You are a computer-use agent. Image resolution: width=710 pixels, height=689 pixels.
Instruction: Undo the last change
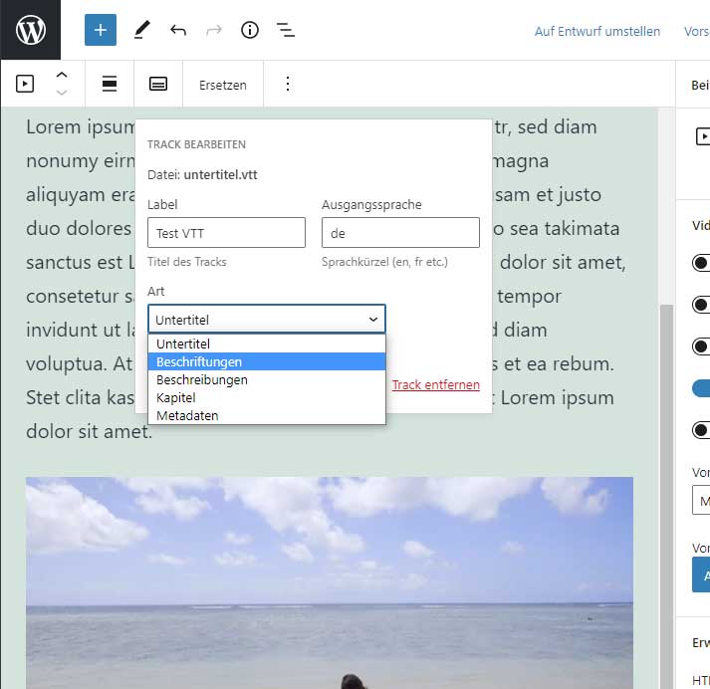click(178, 30)
